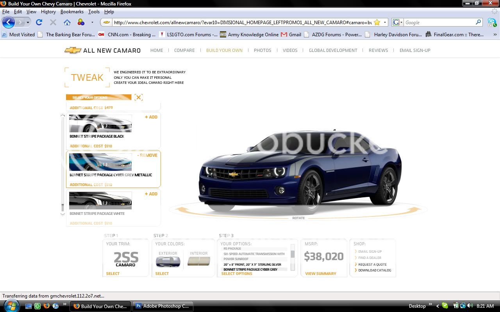
Task: Go to the browser Home page icon
Action: [x=67, y=22]
